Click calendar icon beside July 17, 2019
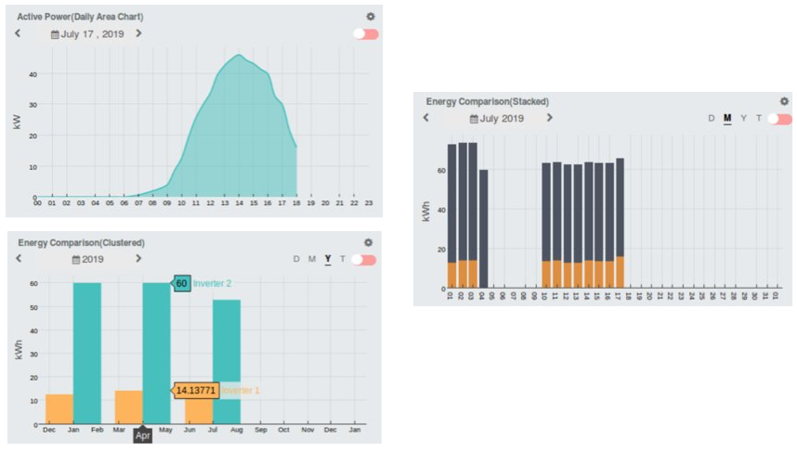Viewport: 797px width, 452px height. point(55,34)
